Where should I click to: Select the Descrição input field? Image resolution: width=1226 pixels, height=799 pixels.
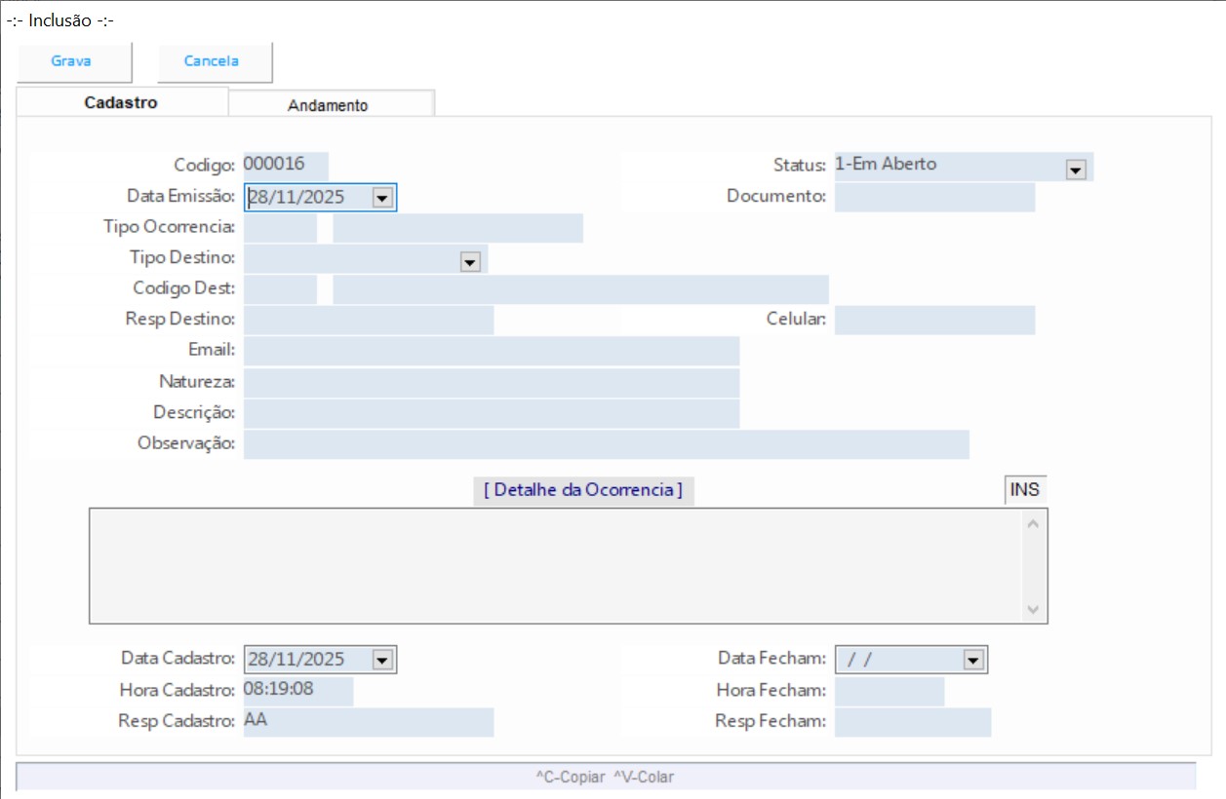click(491, 413)
